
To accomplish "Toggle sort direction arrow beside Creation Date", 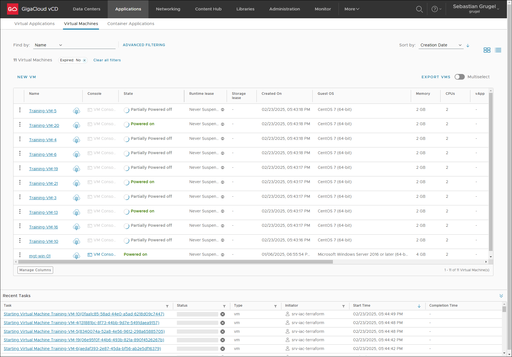I will pyautogui.click(x=468, y=46).
